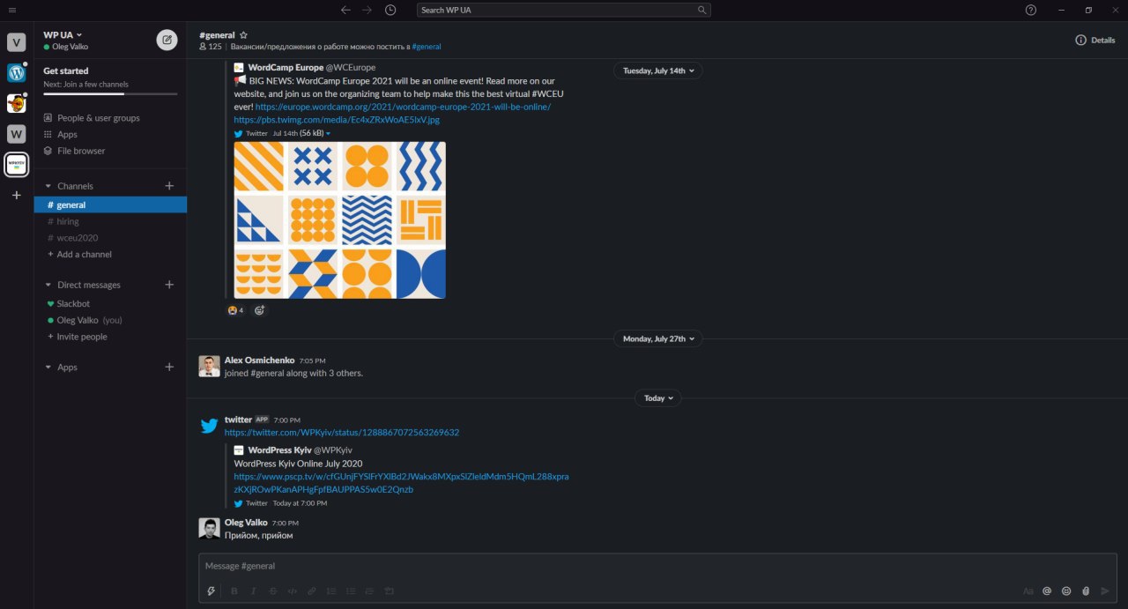The height and width of the screenshot is (609, 1128).
Task: Compose a new message with the pencil button
Action: (167, 40)
